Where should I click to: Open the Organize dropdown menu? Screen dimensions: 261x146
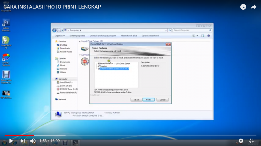[x=60, y=36]
